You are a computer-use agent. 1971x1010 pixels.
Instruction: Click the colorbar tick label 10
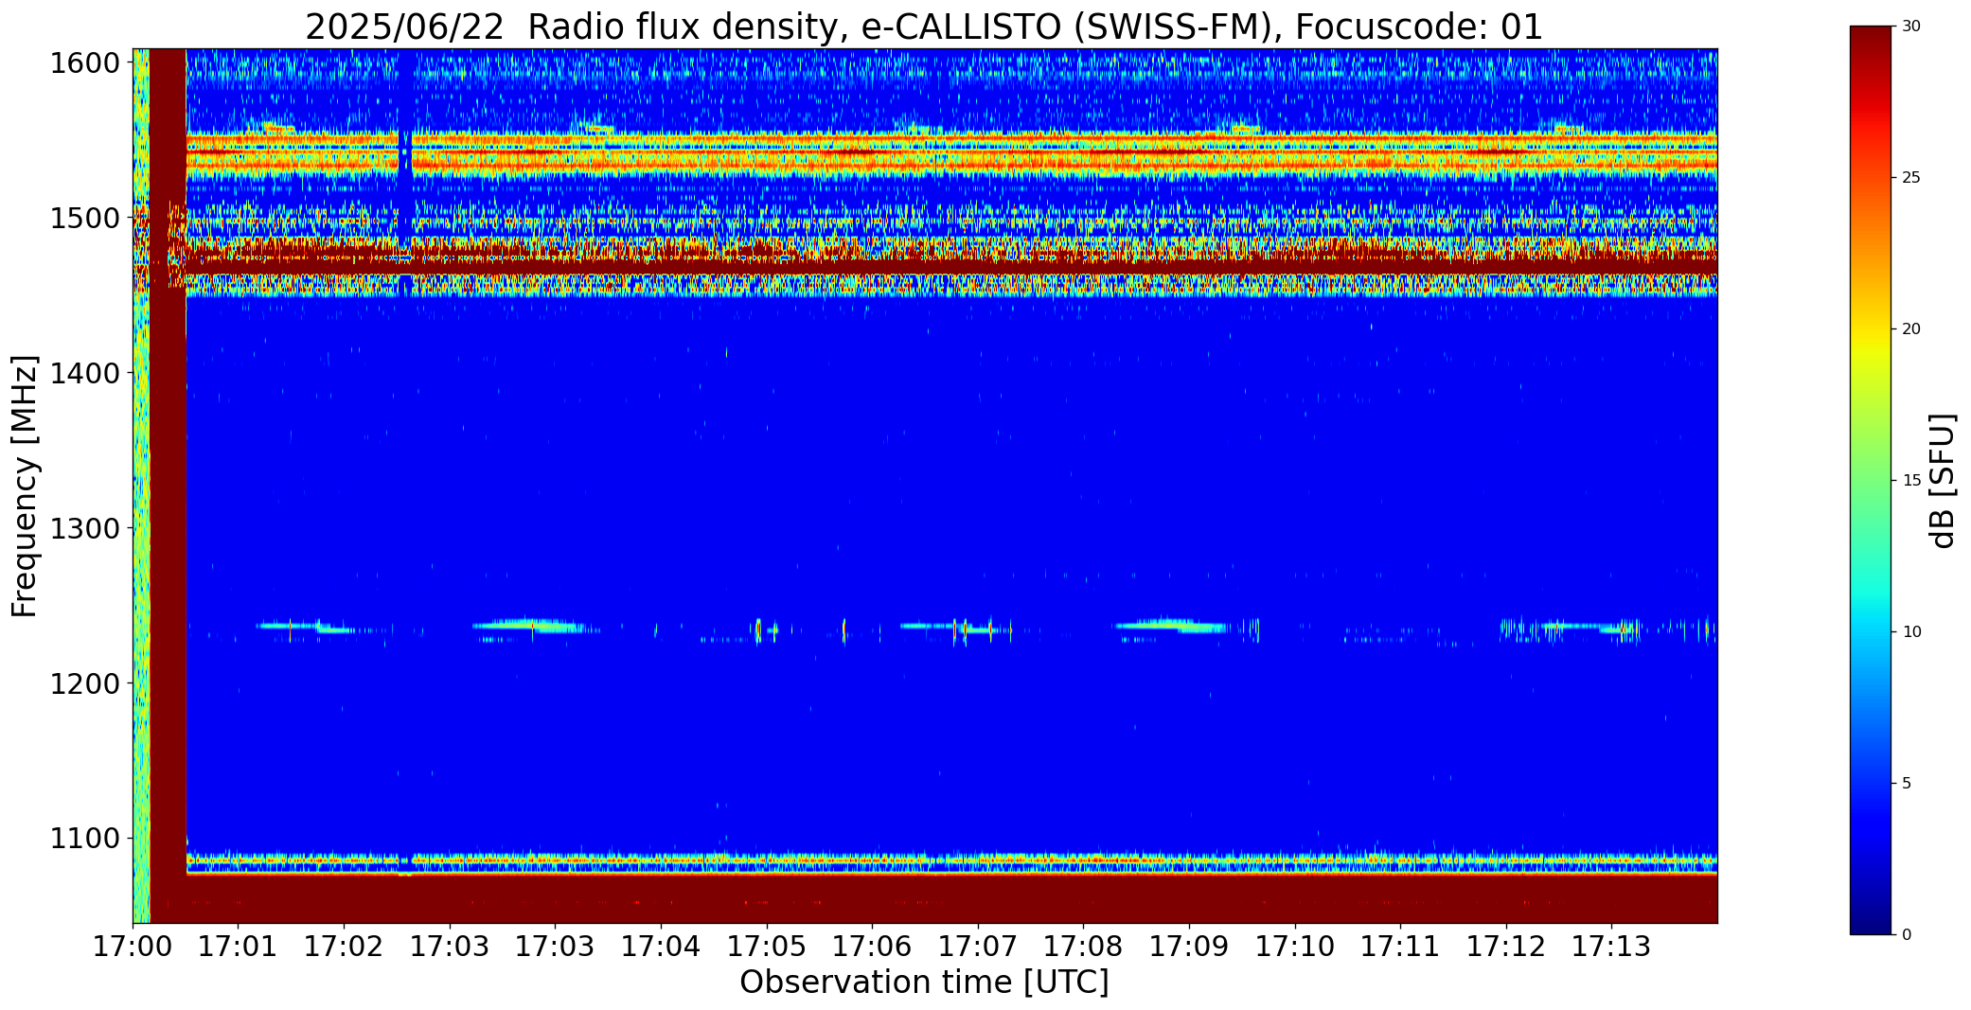1911,632
